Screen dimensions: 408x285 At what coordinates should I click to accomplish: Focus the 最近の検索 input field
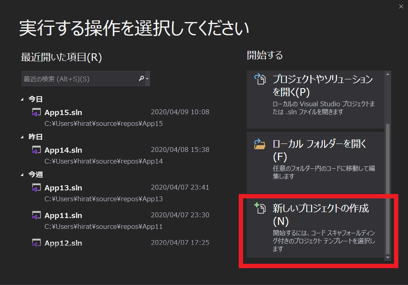(80, 79)
